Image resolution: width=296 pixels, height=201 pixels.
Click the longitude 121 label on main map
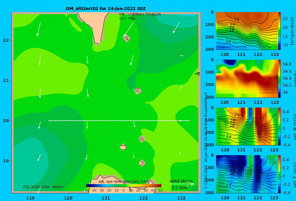coord(106,198)
